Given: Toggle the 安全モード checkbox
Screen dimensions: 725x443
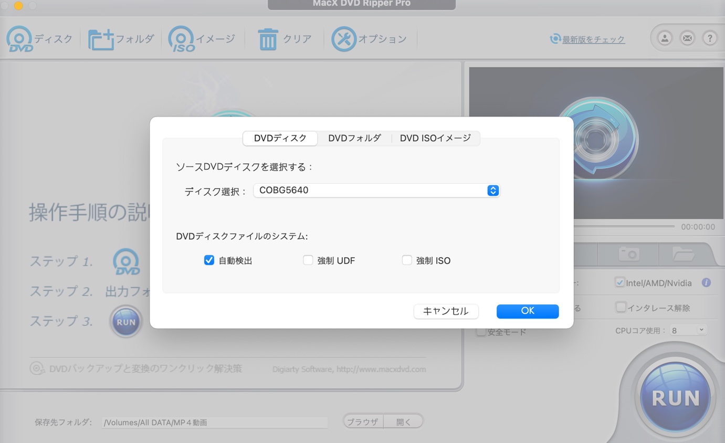Looking at the screenshot, I should (x=480, y=332).
